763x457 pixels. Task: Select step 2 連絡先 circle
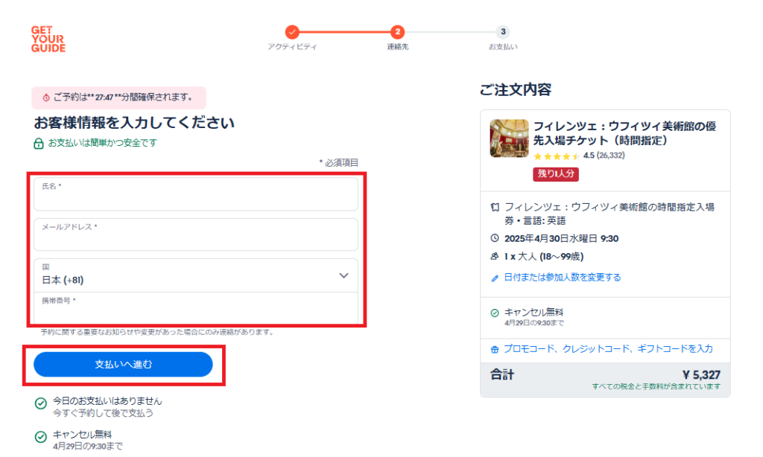398,32
